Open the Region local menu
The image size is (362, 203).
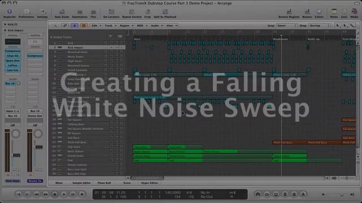tap(126, 25)
